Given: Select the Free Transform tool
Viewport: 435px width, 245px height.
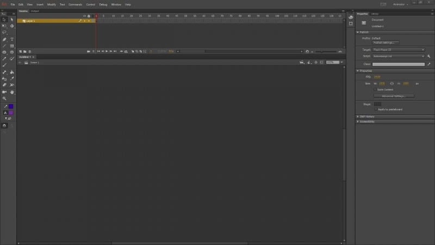Looking at the screenshot, I should pyautogui.click(x=4, y=26).
